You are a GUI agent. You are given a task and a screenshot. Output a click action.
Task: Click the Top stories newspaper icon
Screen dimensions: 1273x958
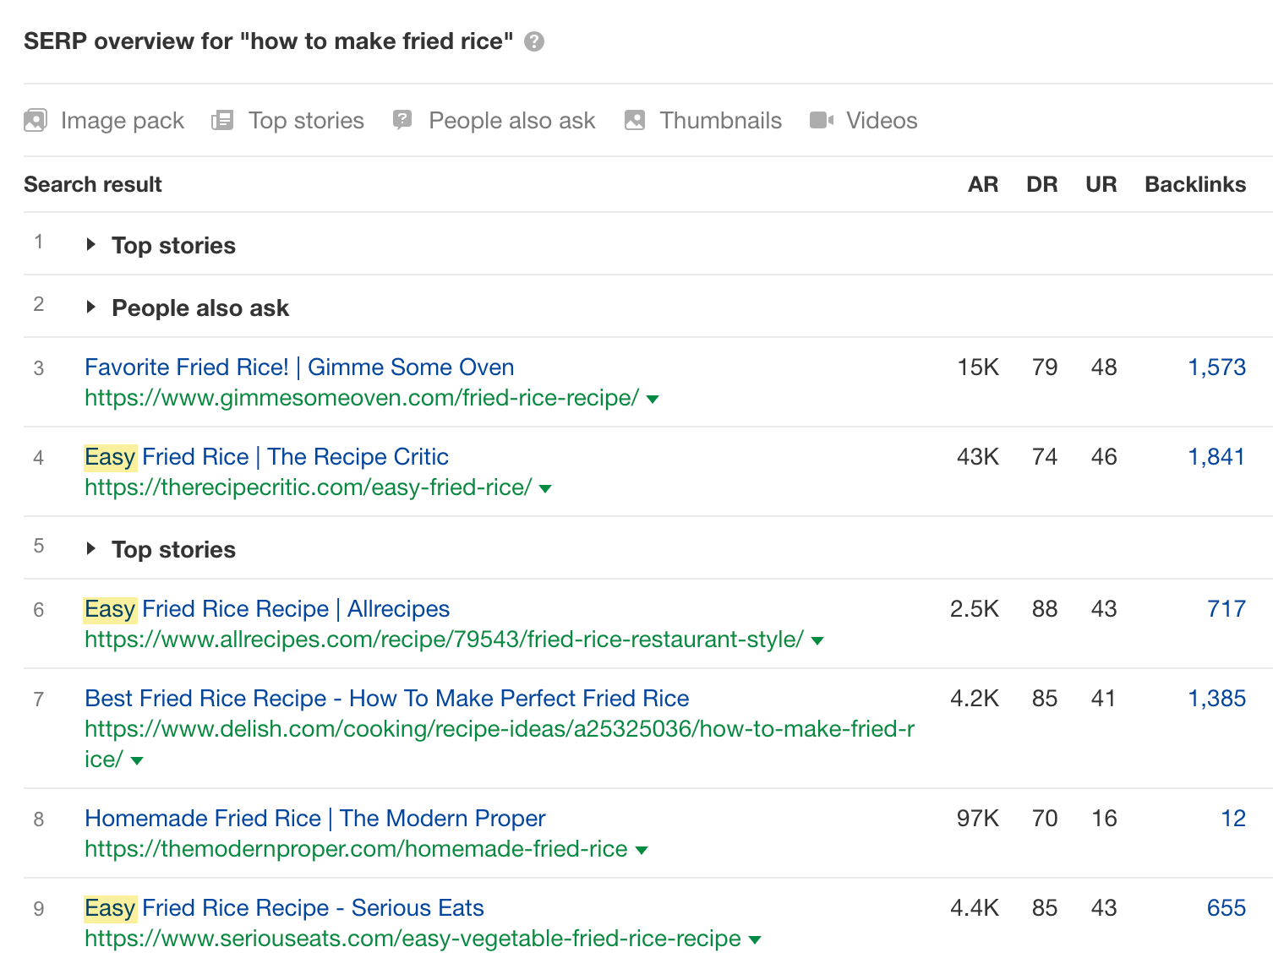pos(222,121)
